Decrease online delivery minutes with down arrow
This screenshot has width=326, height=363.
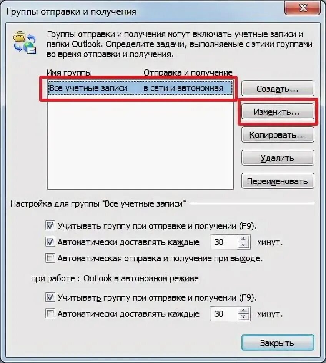tap(244, 245)
